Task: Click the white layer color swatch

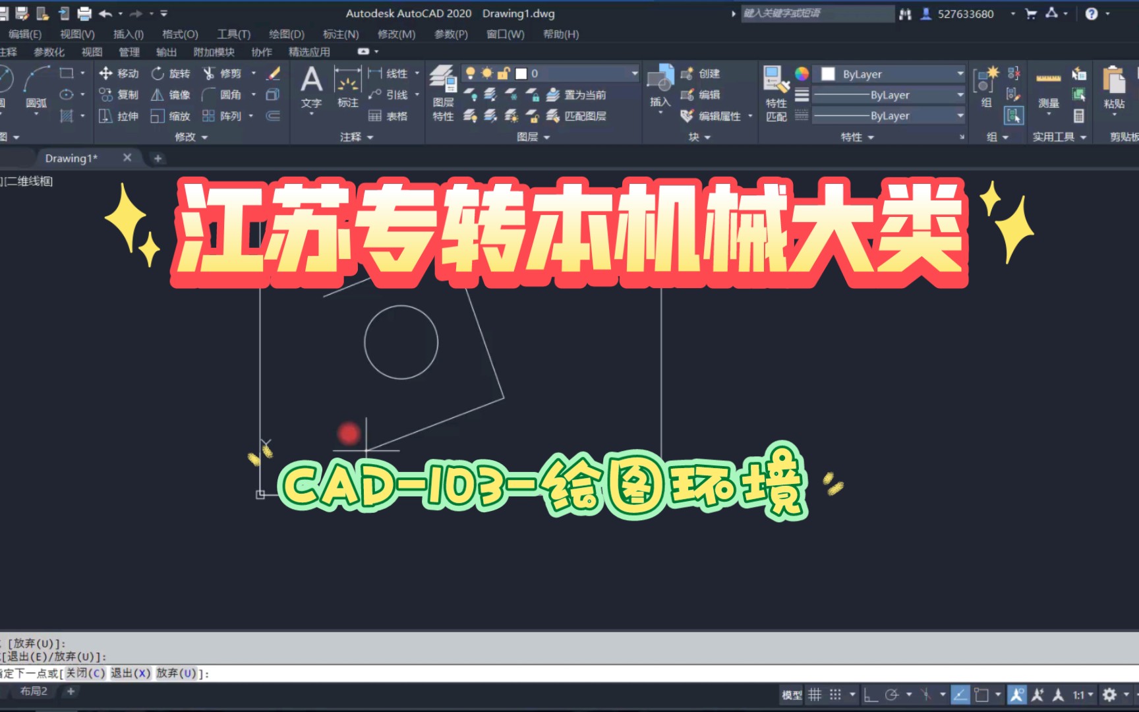Action: [521, 73]
